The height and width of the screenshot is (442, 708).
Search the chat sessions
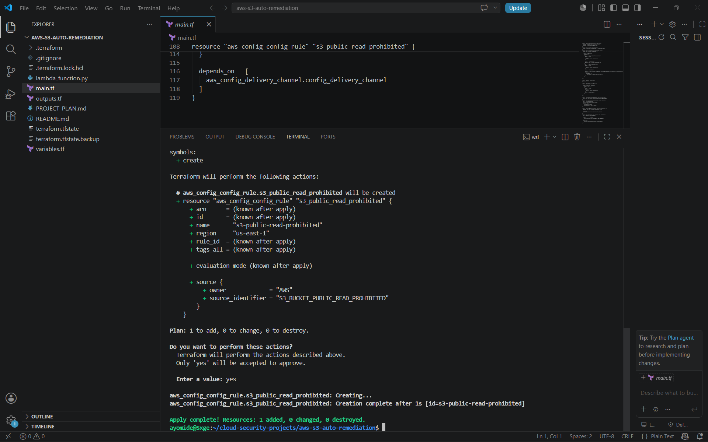[x=673, y=37]
